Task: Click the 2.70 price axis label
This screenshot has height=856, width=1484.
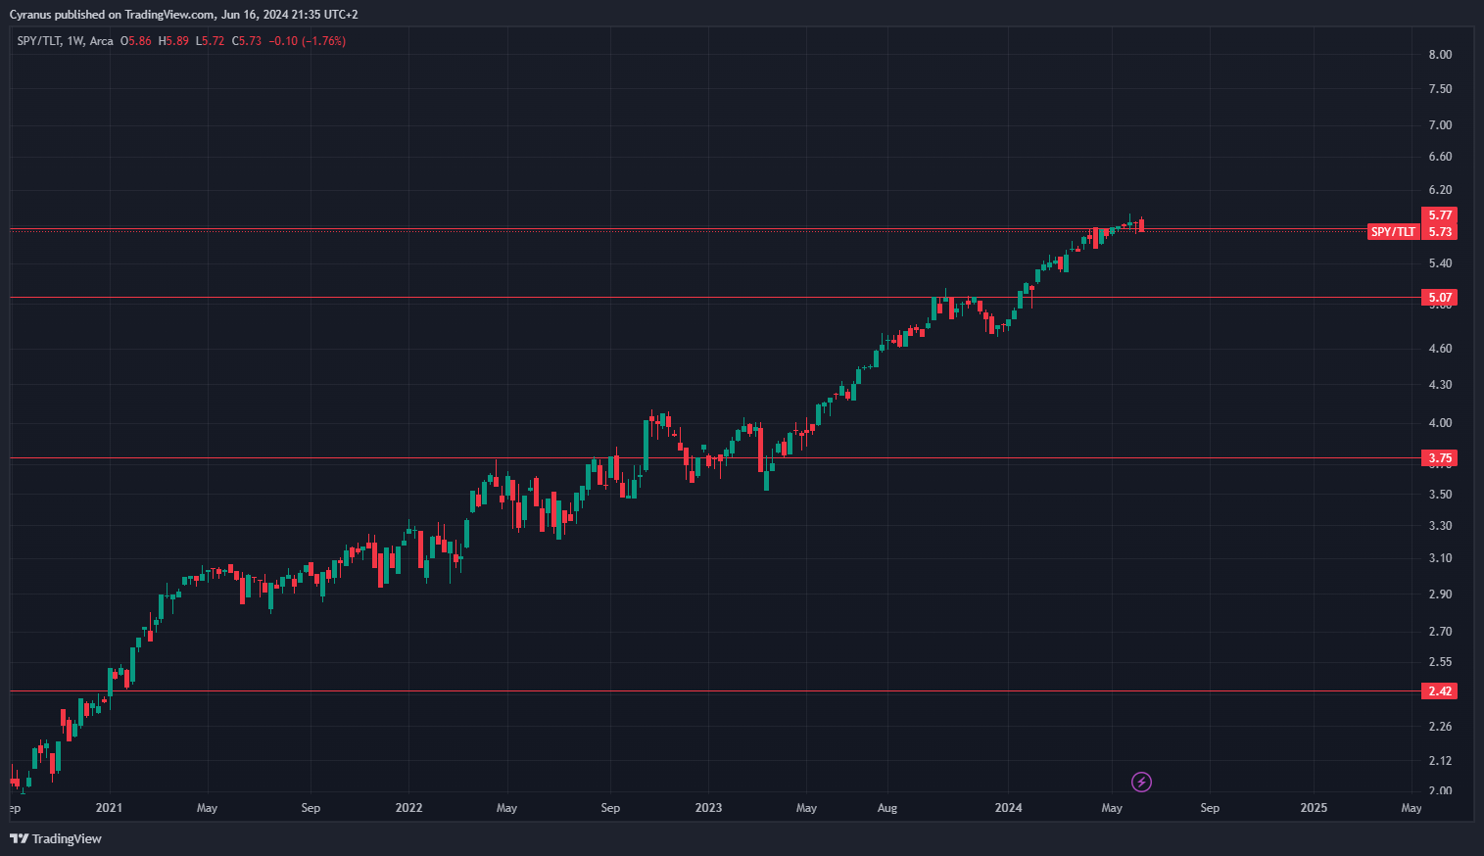Action: [1440, 632]
